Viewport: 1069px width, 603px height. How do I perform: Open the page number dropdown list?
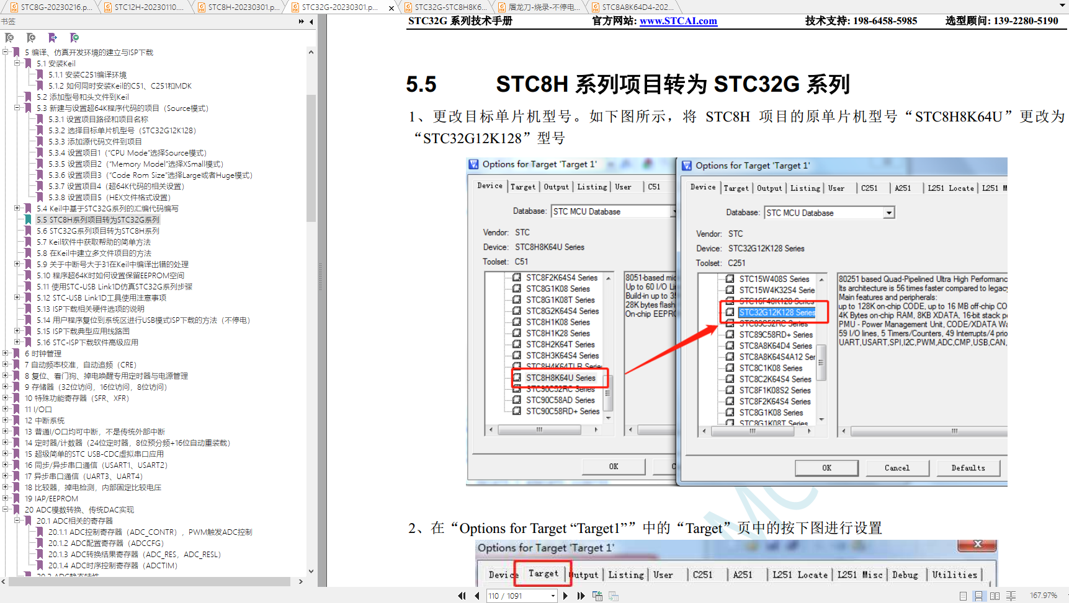tap(553, 596)
